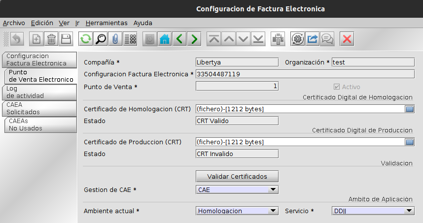423x223 pixels.
Task: Click the Certificado Digital de Produccion heading
Action: click(x=362, y=130)
